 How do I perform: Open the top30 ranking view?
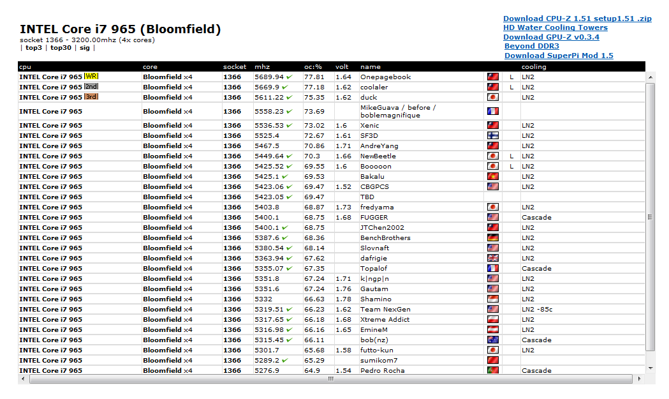(61, 48)
